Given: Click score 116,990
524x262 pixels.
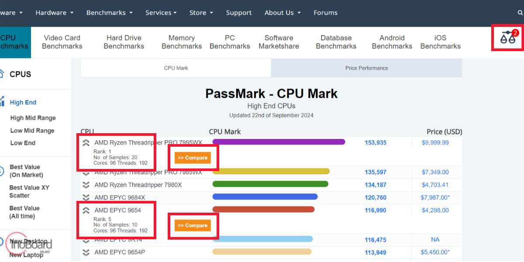Looking at the screenshot, I should click(x=376, y=210).
